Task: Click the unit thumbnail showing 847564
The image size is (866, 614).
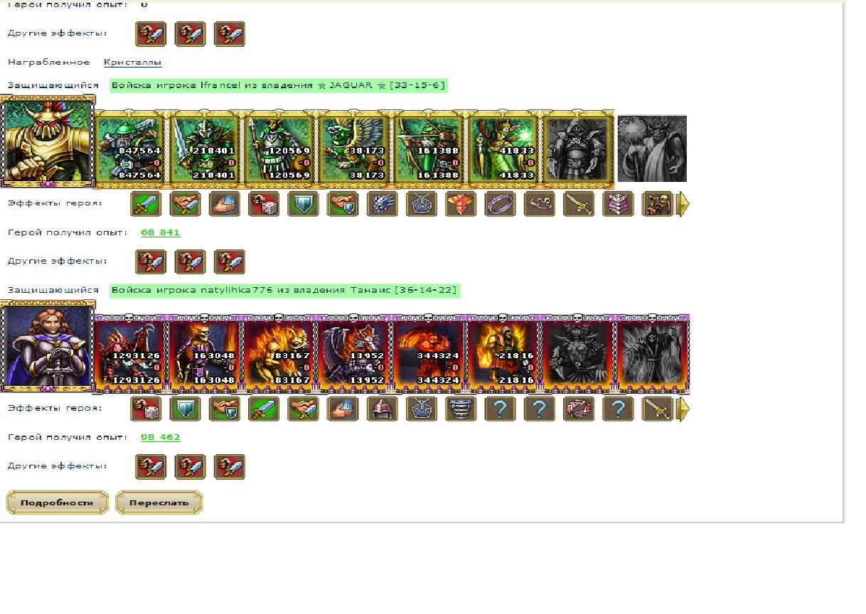Action: 130,149
